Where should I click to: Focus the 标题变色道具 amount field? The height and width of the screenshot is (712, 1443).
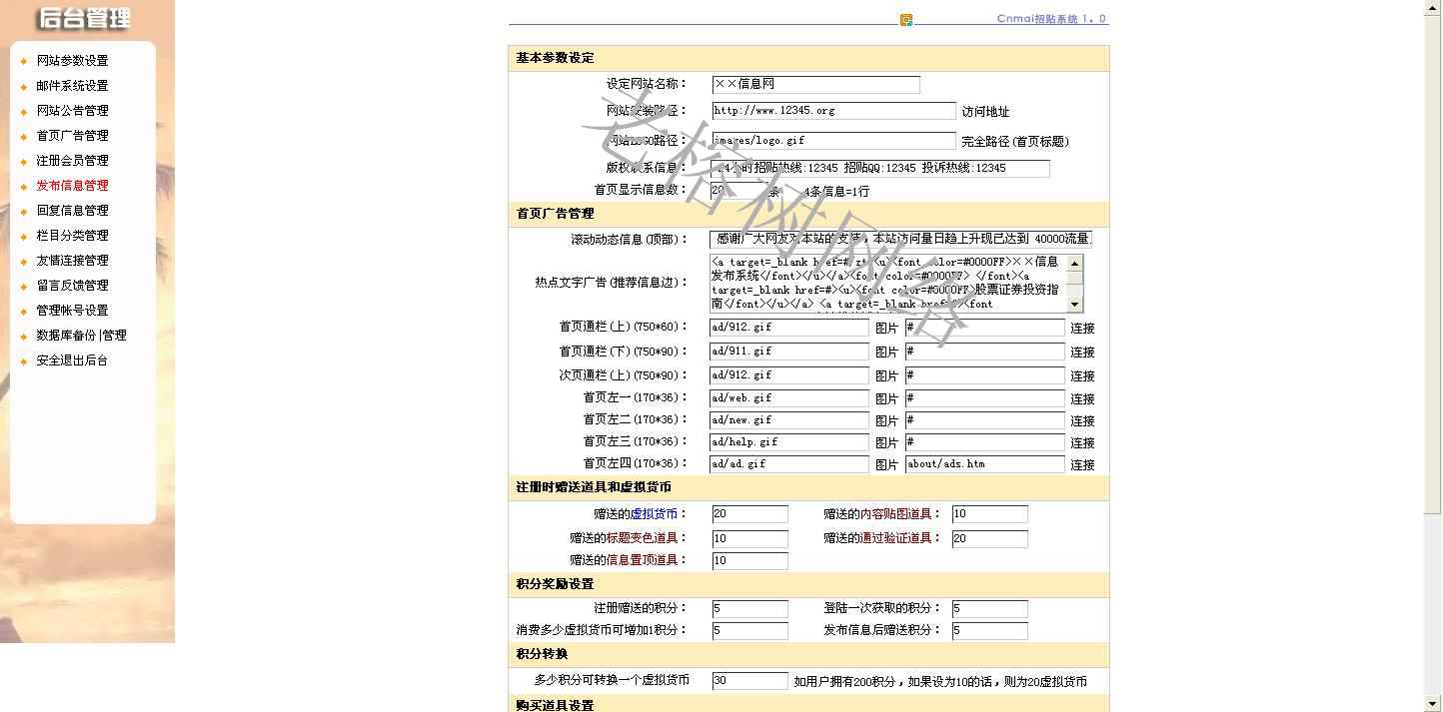tap(750, 539)
